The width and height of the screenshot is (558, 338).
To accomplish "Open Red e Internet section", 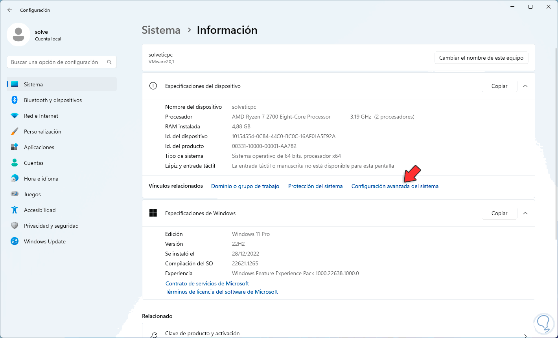I will tap(41, 116).
